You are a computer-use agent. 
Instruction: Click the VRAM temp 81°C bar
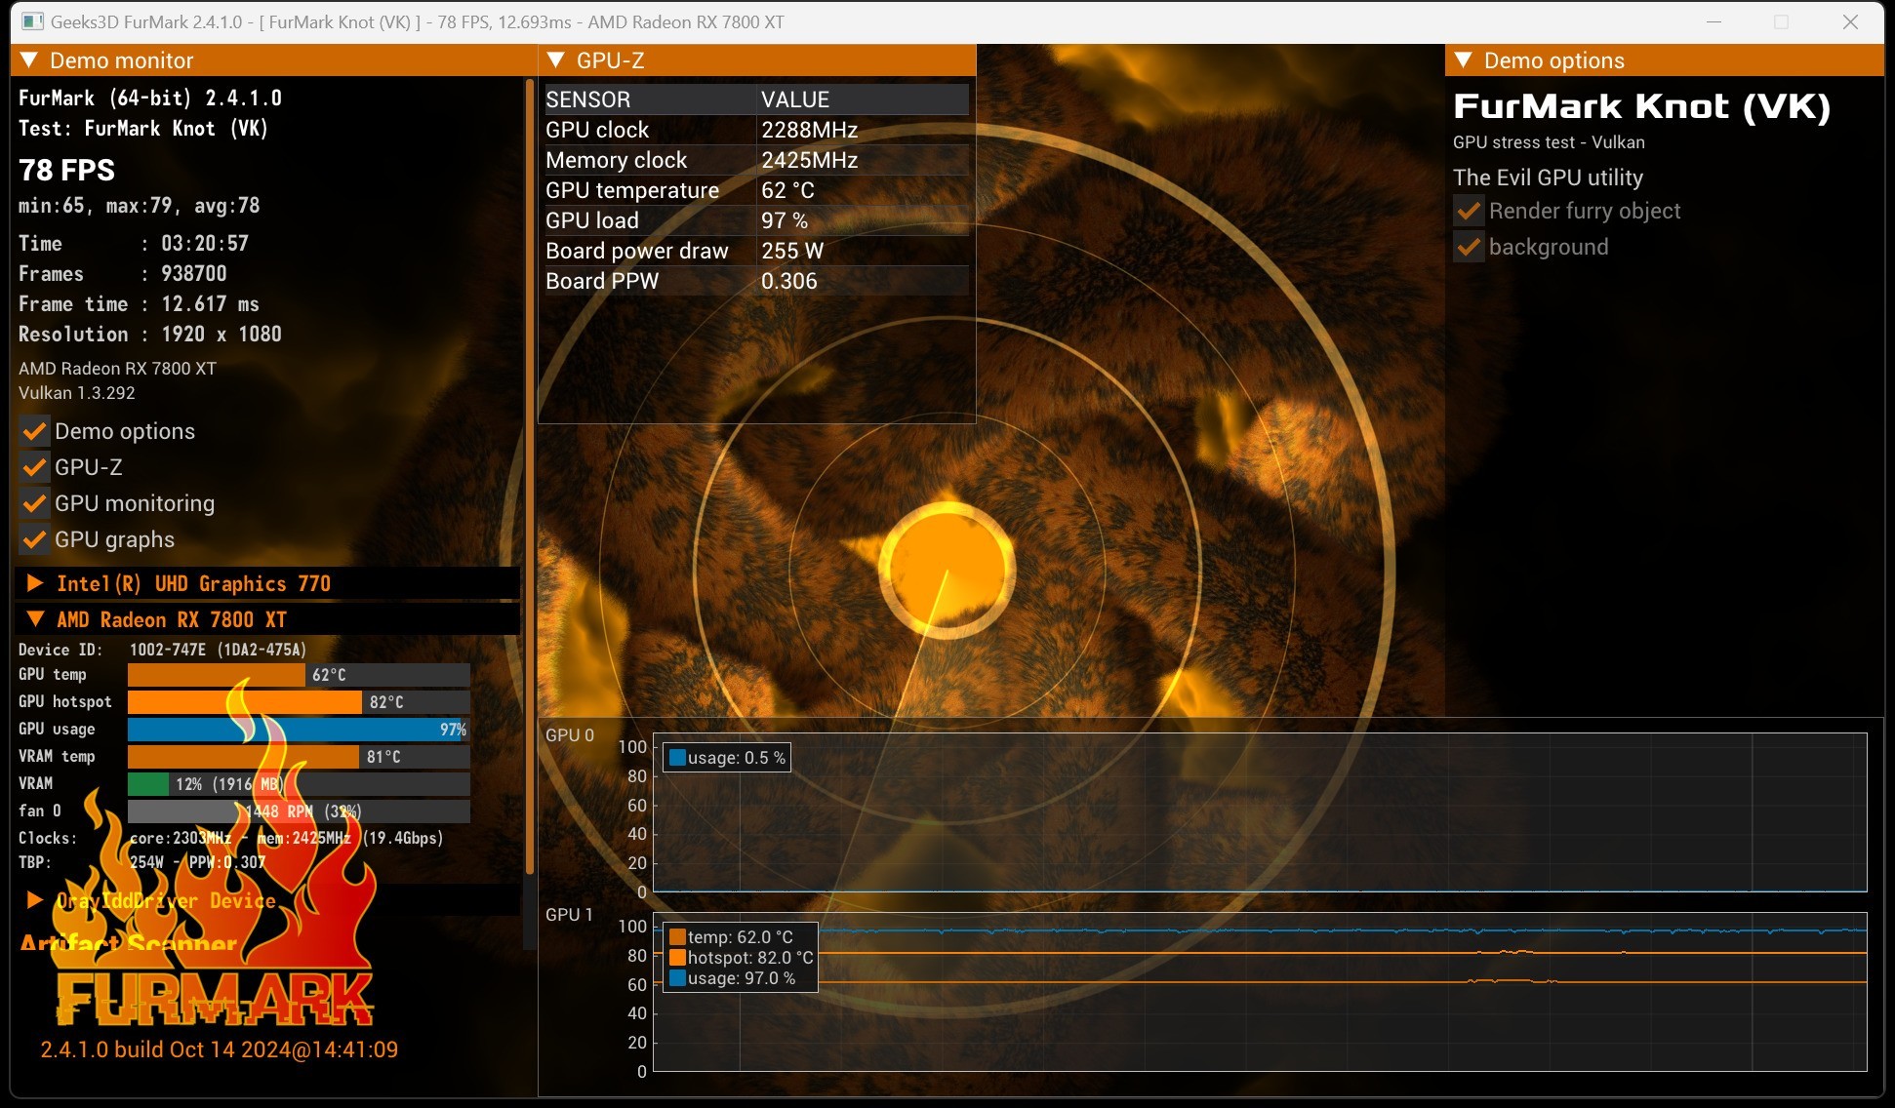(x=299, y=757)
